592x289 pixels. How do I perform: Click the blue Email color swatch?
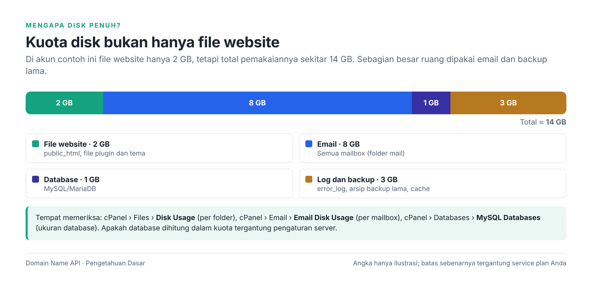pyautogui.click(x=309, y=144)
